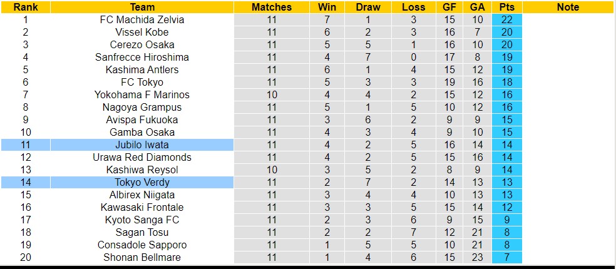This screenshot has height=269, width=616.
Task: Select the highlighted Jubilo Iwata row
Action: click(x=142, y=145)
